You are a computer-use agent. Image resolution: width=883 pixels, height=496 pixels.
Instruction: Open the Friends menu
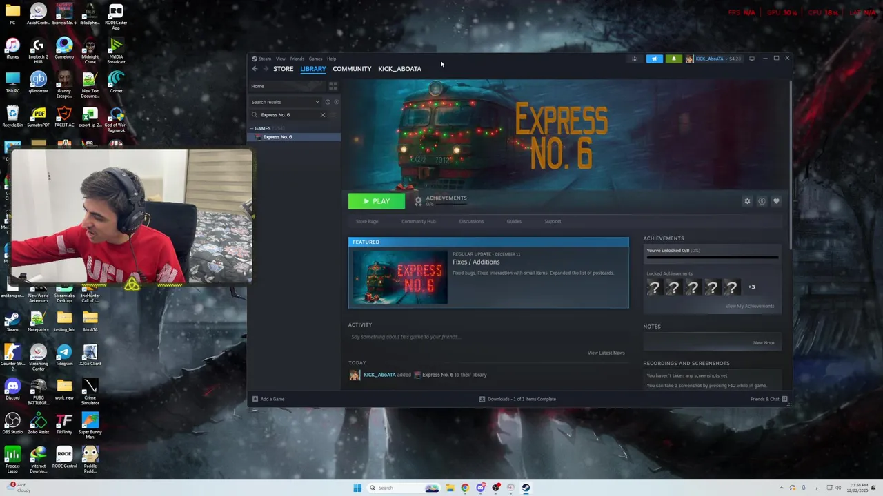[297, 59]
